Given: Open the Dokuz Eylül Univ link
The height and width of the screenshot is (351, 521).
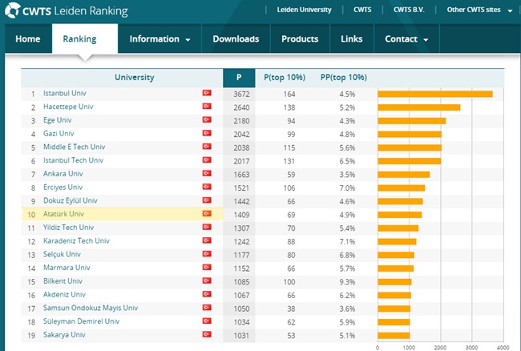Looking at the screenshot, I should coord(70,200).
